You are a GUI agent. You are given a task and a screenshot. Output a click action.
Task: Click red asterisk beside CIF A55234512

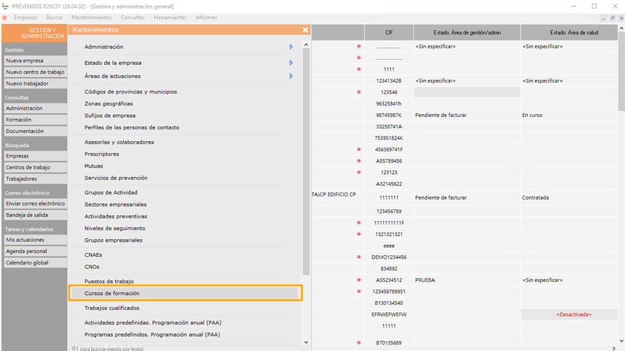tap(358, 280)
